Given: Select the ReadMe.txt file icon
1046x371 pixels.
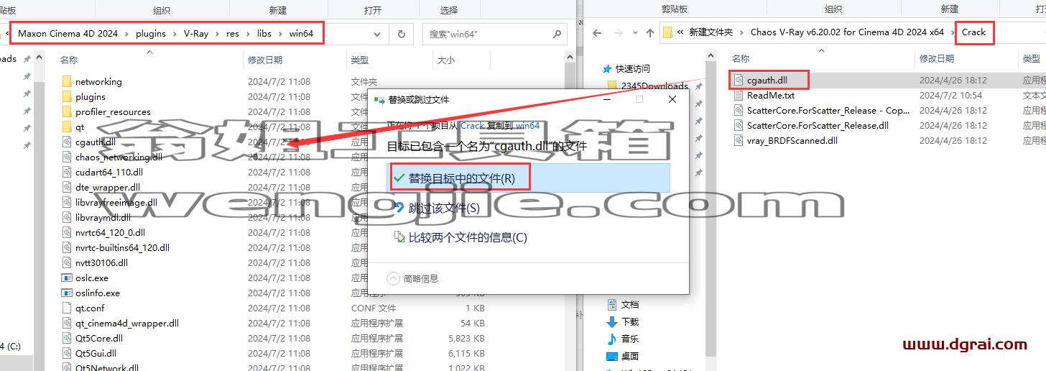Looking at the screenshot, I should click(738, 95).
